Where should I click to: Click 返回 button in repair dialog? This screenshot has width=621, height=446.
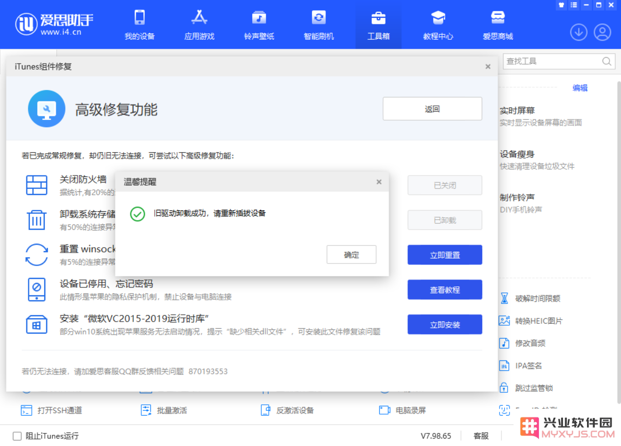pos(432,109)
